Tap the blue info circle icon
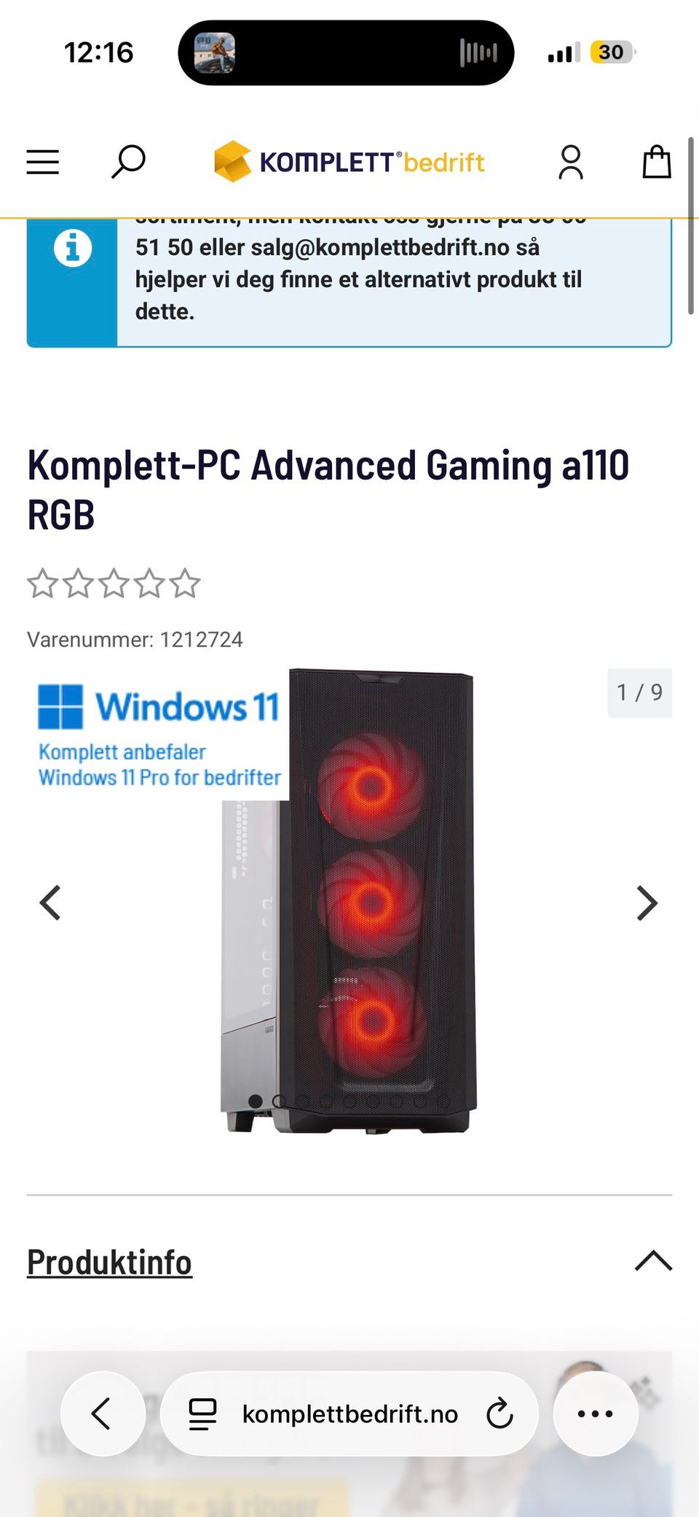The height and width of the screenshot is (1517, 699). coord(73,248)
